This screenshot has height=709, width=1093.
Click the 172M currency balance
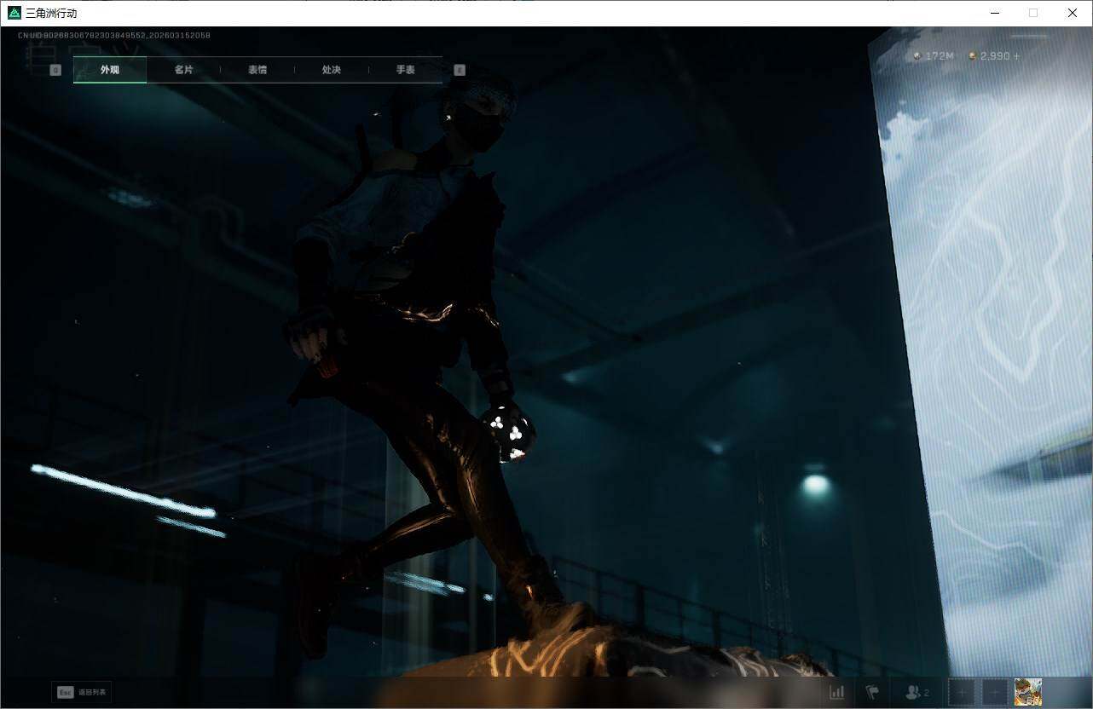pyautogui.click(x=934, y=56)
